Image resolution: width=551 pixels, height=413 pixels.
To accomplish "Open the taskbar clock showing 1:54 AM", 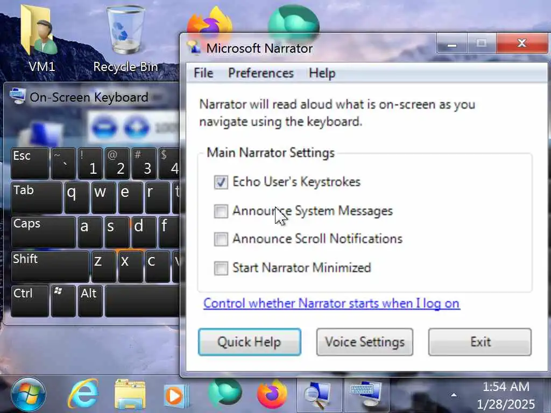I will 506,395.
